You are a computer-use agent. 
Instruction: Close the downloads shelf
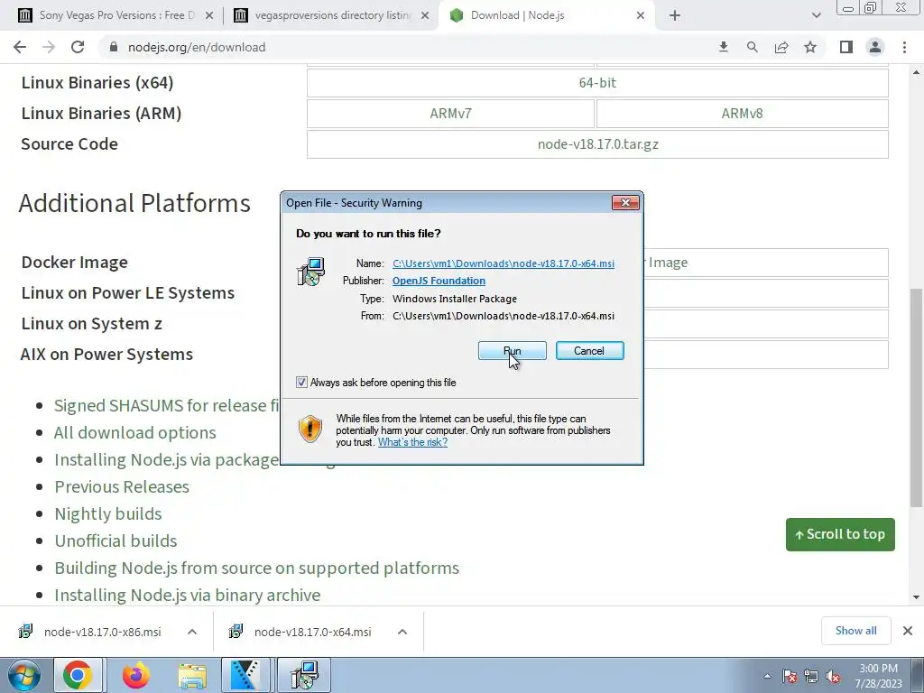(x=908, y=631)
